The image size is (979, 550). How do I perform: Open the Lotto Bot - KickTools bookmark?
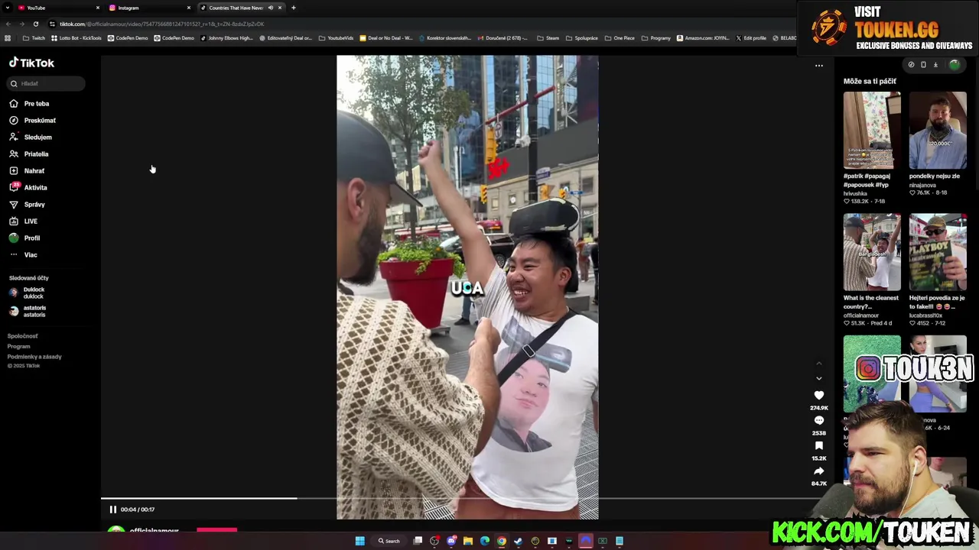(76, 38)
